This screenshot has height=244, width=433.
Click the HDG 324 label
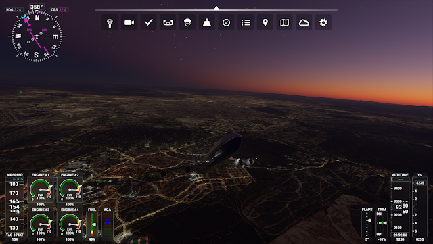[14, 10]
